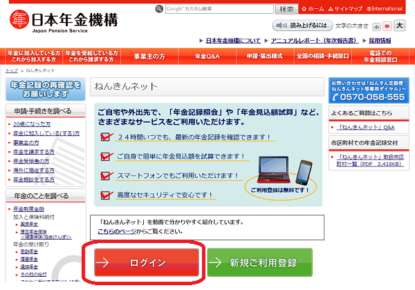This screenshot has width=415, height=290.
Task: Click the magnifier icon beside the search box
Action: click(x=159, y=9)
